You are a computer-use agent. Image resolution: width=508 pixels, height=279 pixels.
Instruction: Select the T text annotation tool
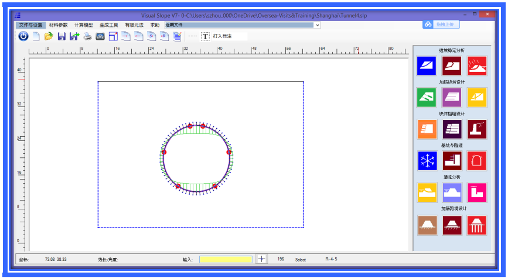pyautogui.click(x=205, y=36)
